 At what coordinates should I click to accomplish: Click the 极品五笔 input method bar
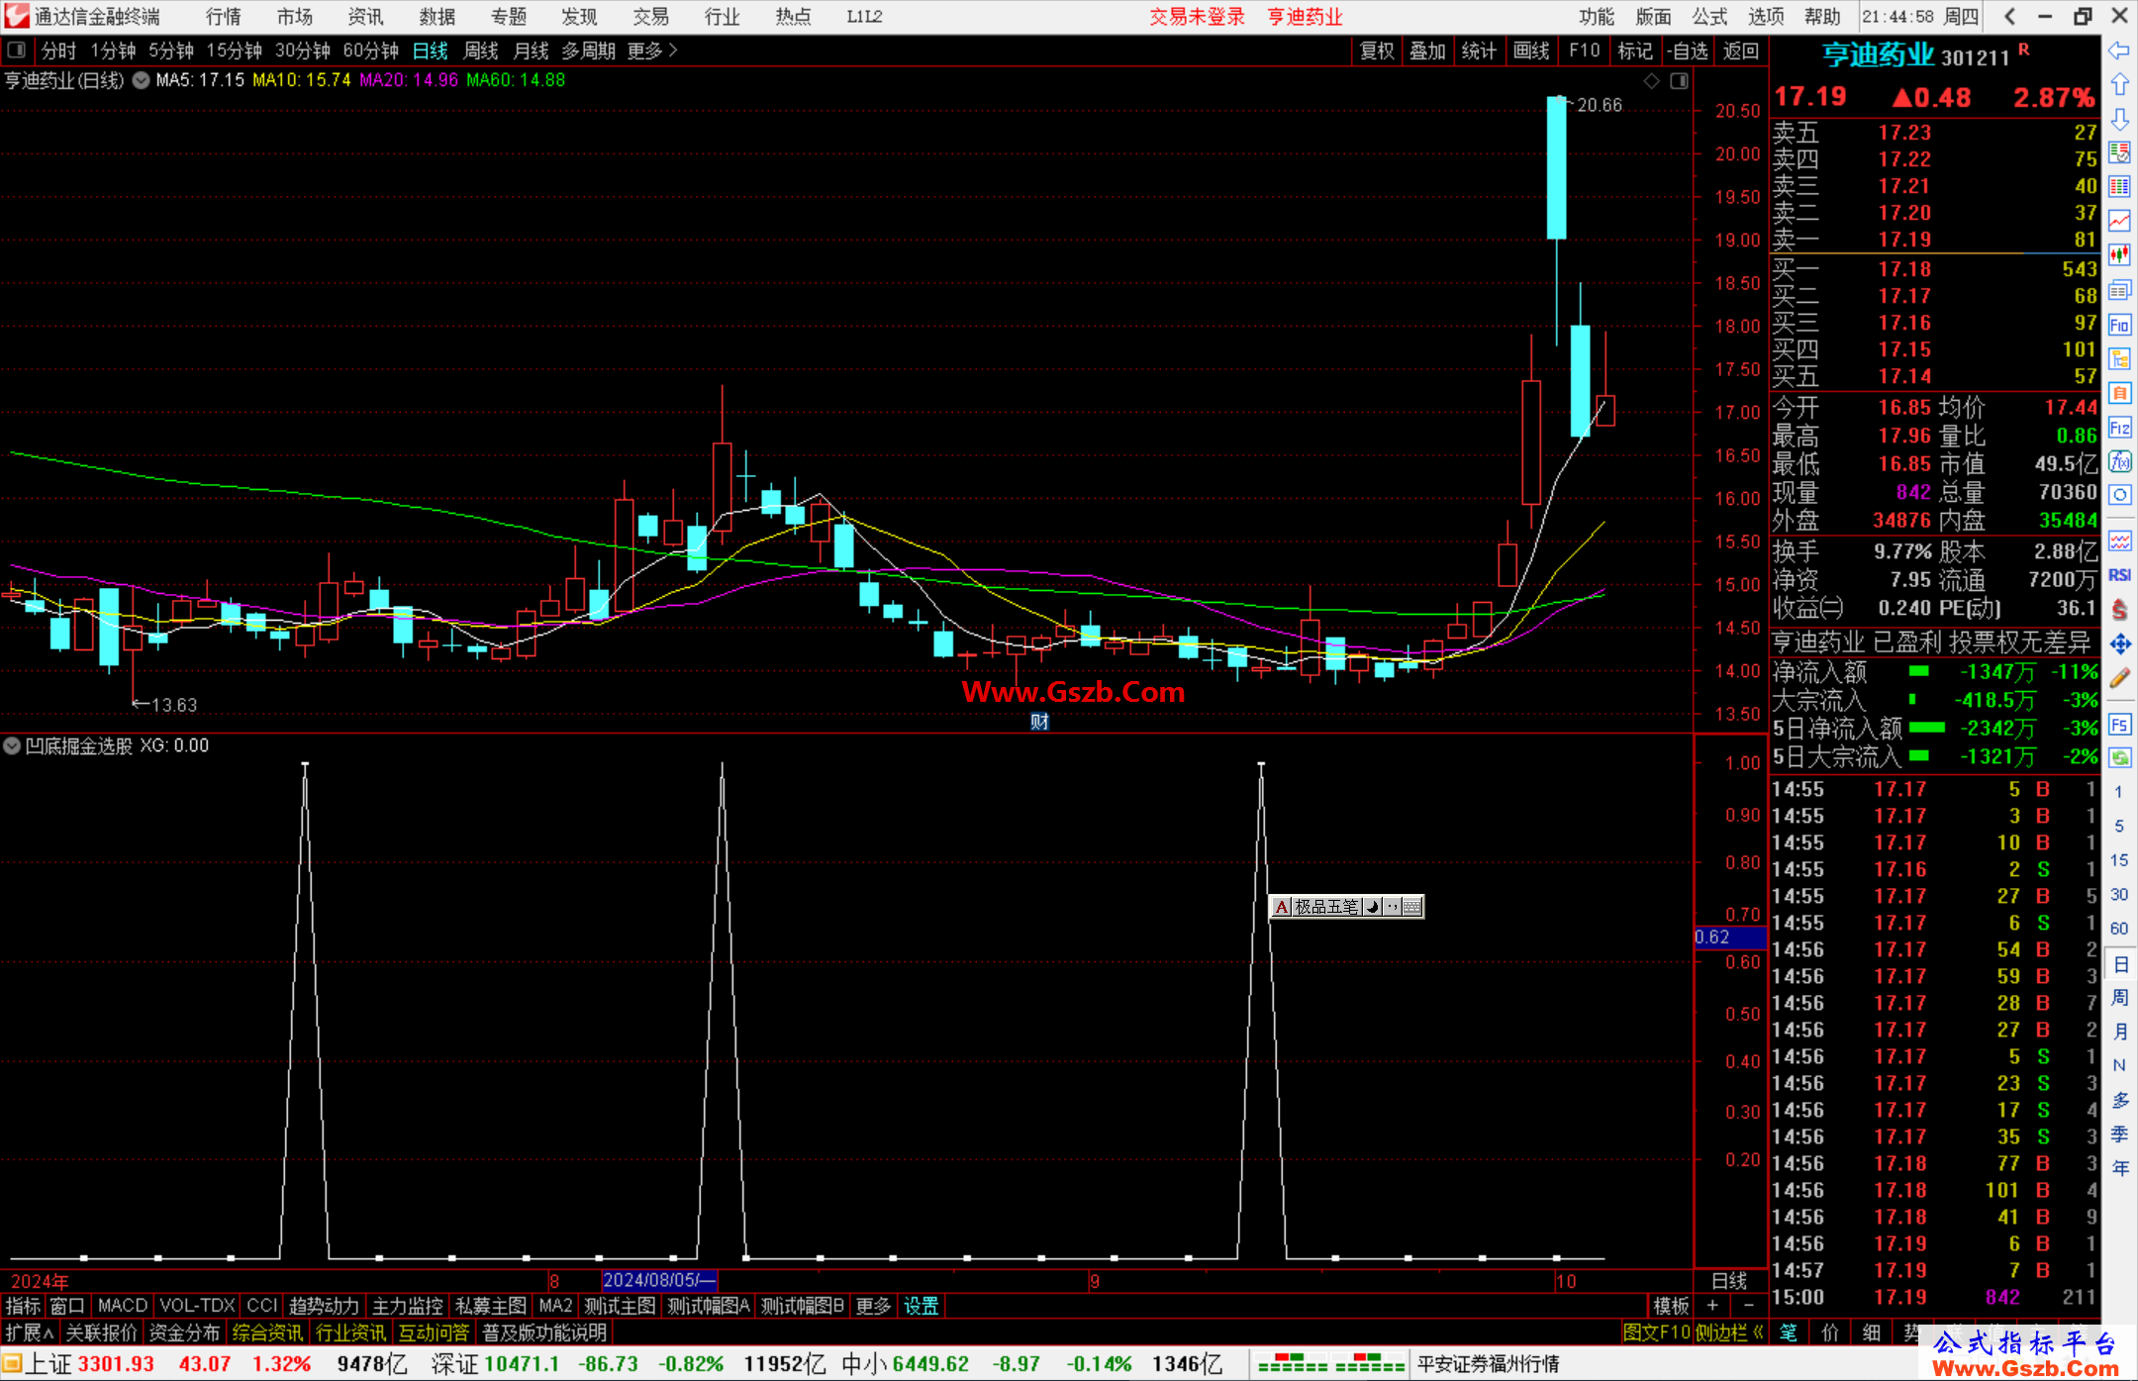[1346, 906]
